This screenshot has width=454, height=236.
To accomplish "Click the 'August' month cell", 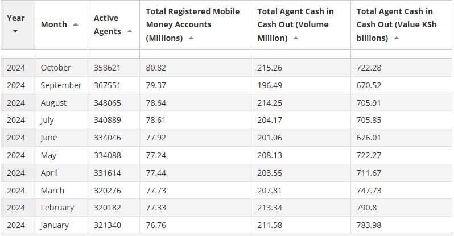I will [x=53, y=103].
